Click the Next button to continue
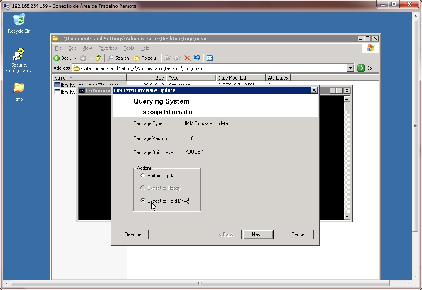The image size is (422, 290). (258, 234)
